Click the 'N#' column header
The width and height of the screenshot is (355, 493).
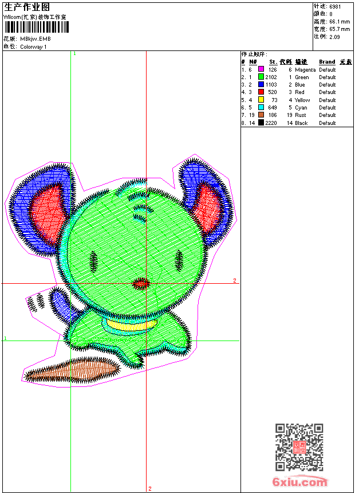(x=253, y=62)
